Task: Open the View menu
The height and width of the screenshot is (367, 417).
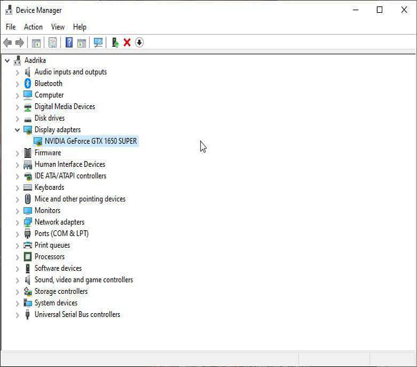Action: (58, 27)
